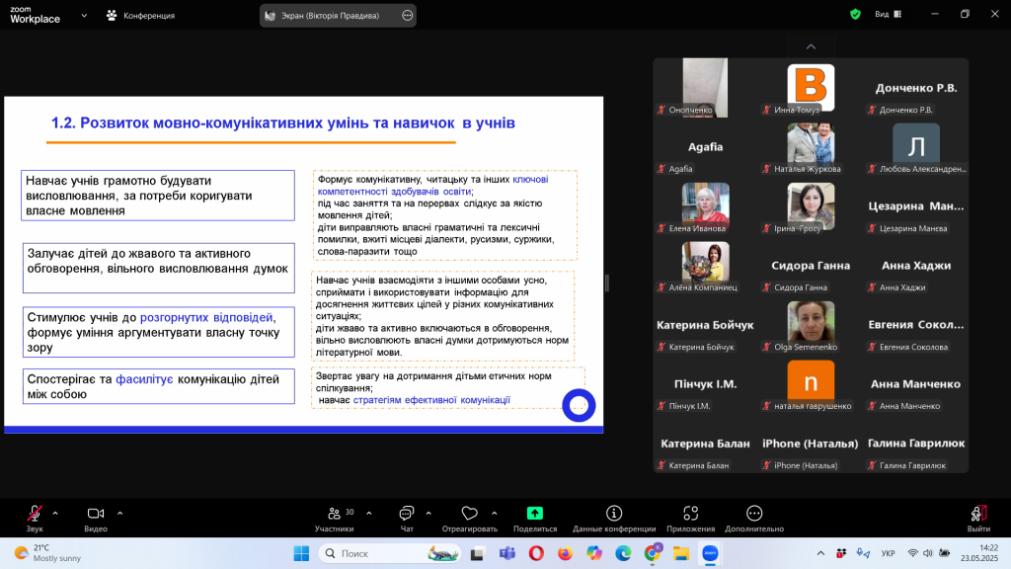
Task: Leave meeting with Выйти button
Action: (978, 518)
